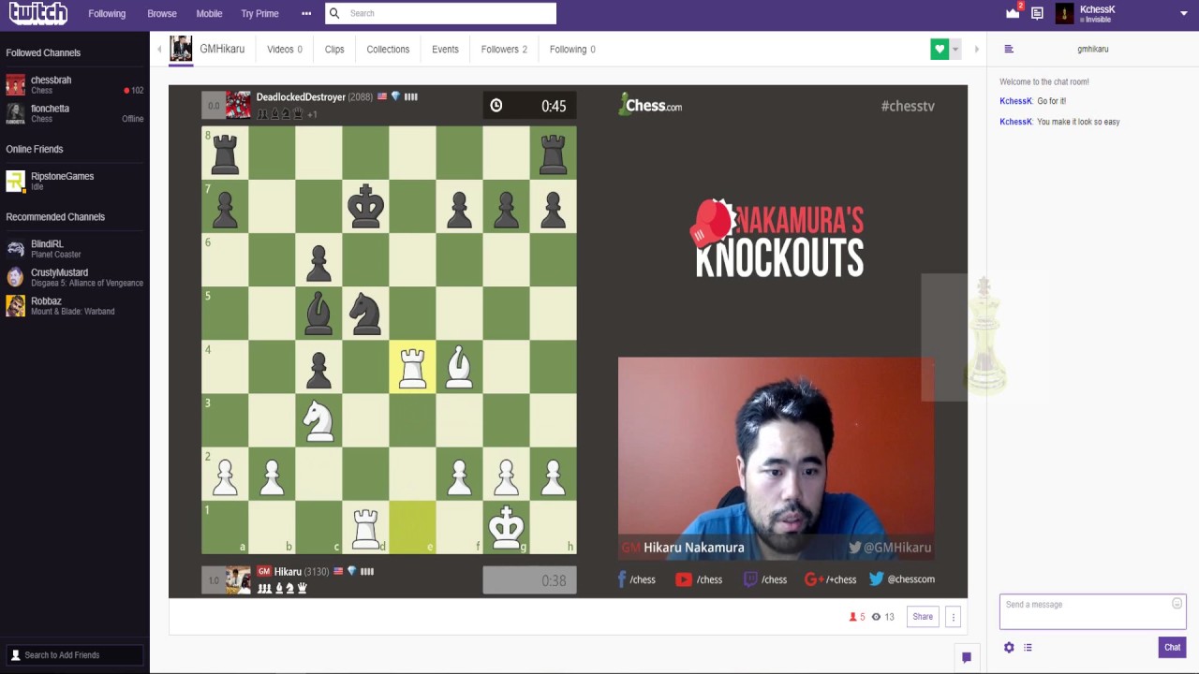Open the Collections tab
1199x674 pixels.
tap(388, 49)
